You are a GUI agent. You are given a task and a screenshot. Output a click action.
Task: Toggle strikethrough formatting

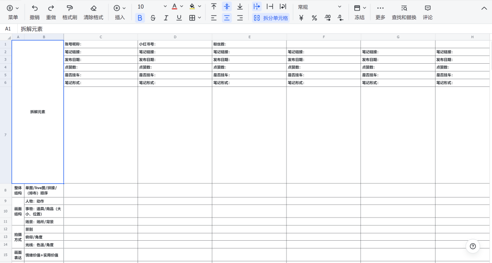tap(153, 18)
